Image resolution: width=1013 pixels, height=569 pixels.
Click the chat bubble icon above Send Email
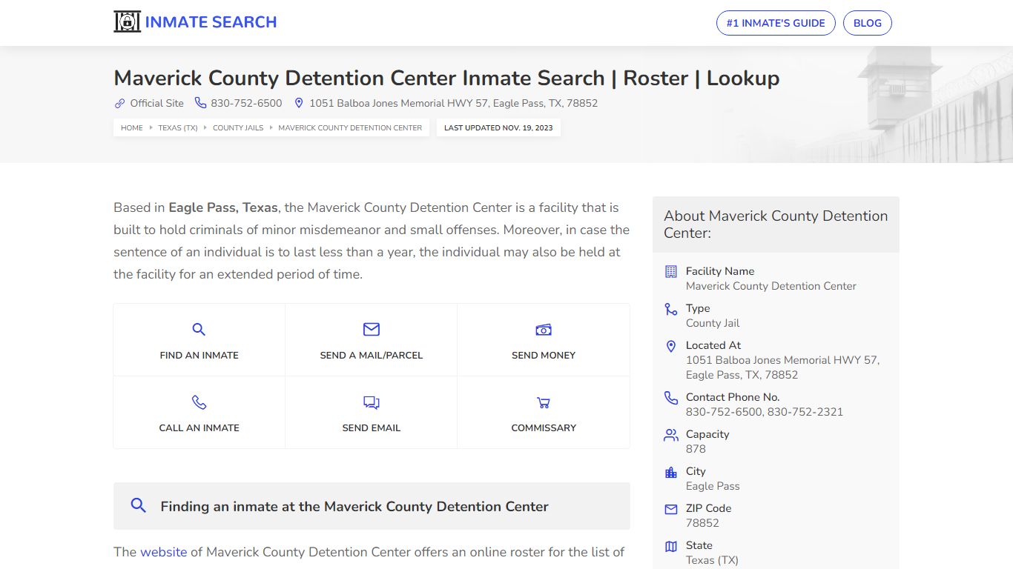372,403
